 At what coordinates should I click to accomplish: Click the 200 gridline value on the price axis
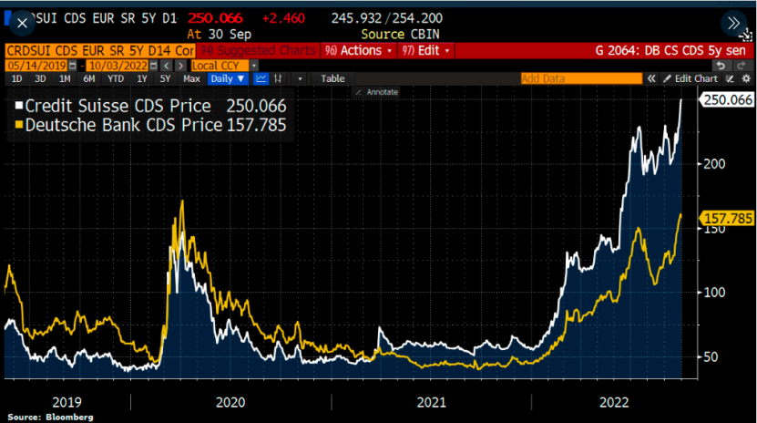tap(714, 164)
